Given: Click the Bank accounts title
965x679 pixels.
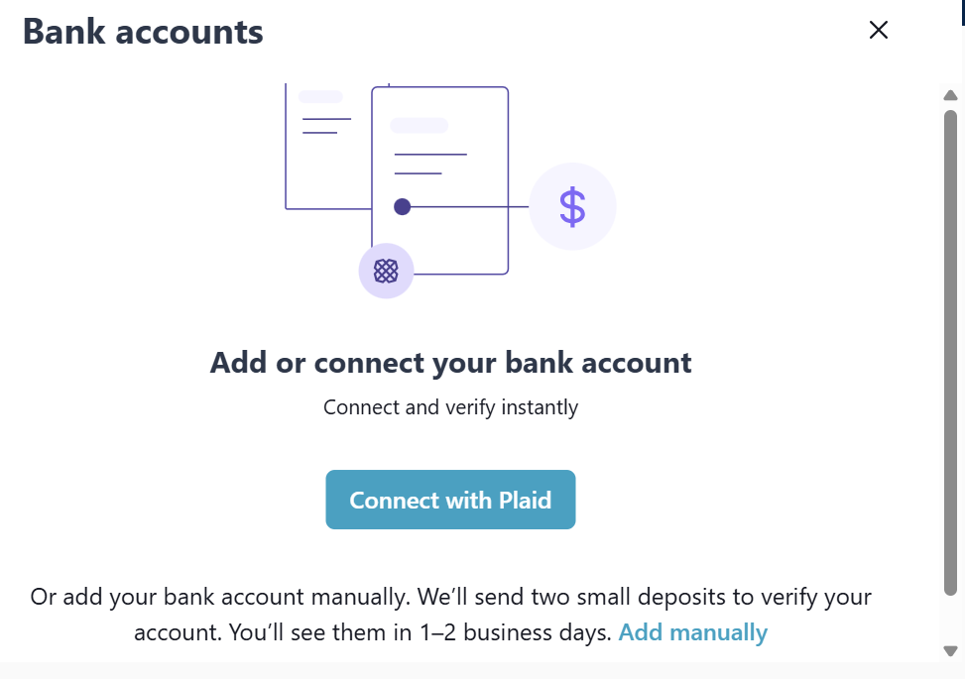Looking at the screenshot, I should pyautogui.click(x=143, y=32).
